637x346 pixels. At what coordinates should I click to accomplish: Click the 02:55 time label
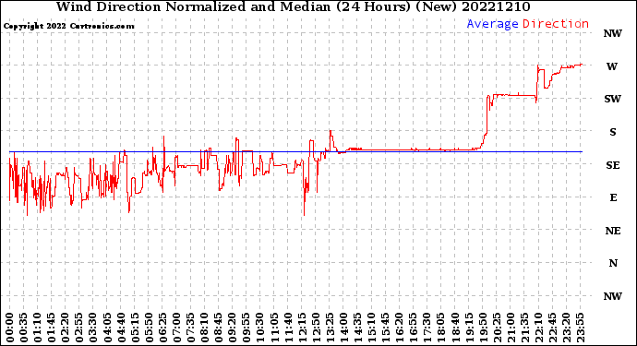point(79,328)
